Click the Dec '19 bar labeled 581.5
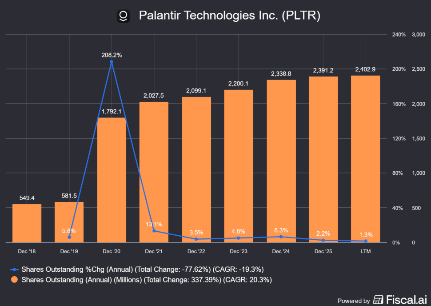 [69, 222]
